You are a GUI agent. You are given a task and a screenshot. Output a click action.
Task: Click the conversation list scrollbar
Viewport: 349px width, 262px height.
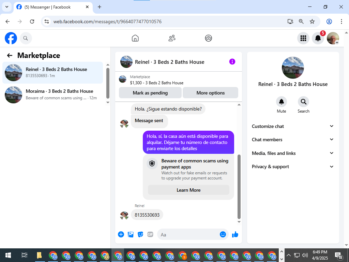point(108,83)
